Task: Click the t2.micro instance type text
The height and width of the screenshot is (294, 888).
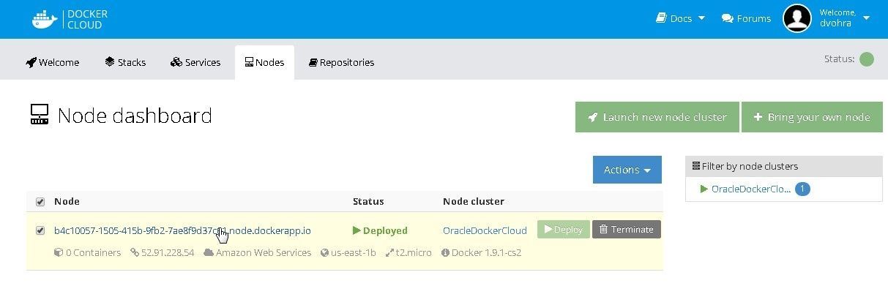Action: click(414, 252)
